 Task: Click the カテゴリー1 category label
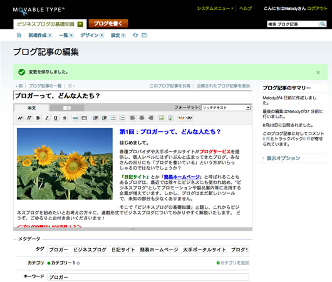[63, 263]
